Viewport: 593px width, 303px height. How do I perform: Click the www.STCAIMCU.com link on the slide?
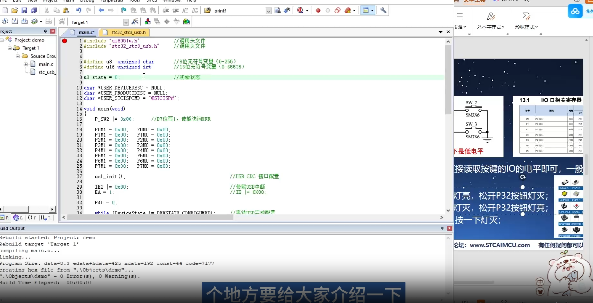point(499,245)
